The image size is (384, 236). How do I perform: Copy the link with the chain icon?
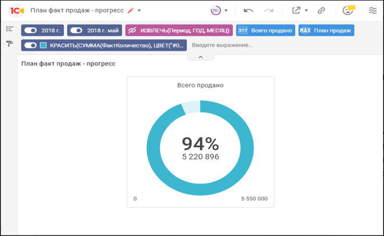[x=321, y=10]
